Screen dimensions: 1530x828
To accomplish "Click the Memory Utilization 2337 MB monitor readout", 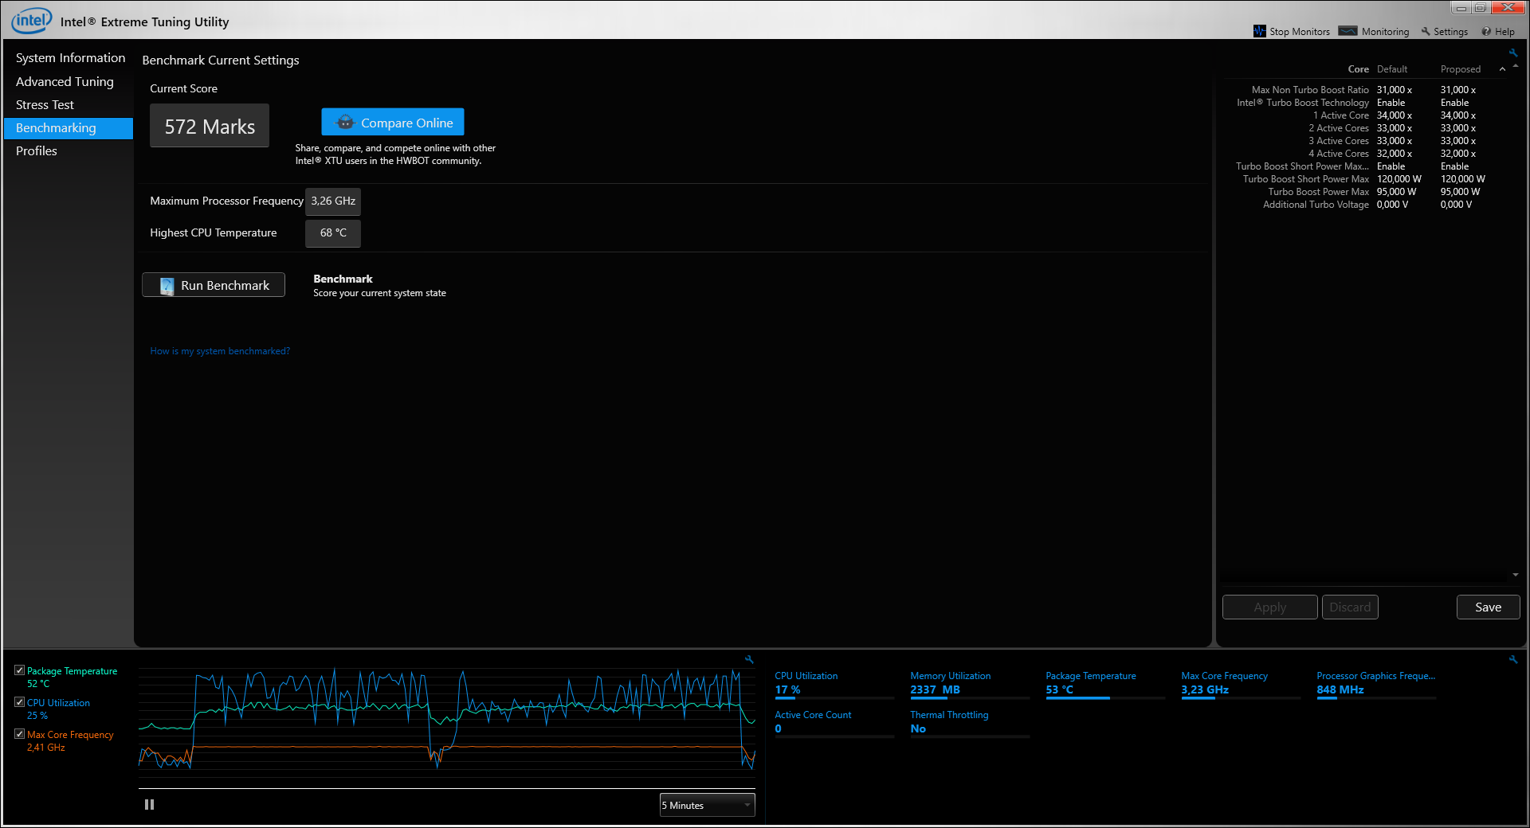I will pos(969,684).
